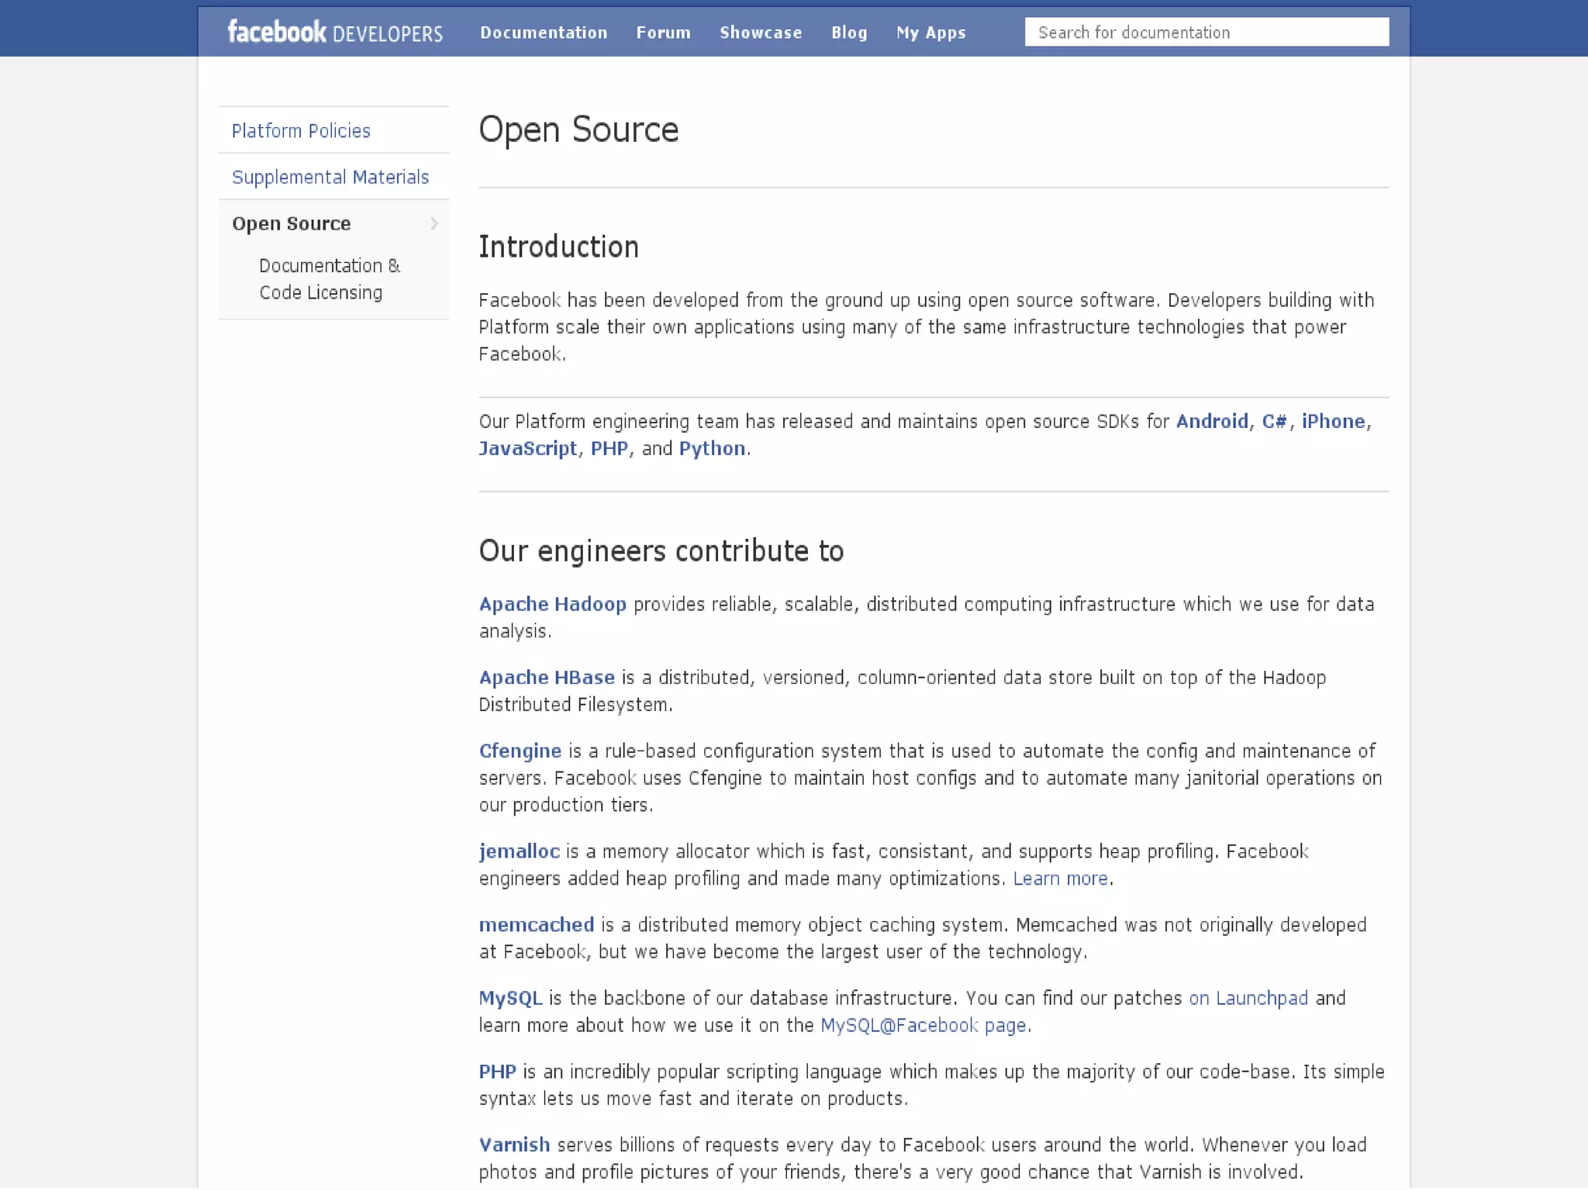Open the on Launchpad patches link

coord(1248,999)
